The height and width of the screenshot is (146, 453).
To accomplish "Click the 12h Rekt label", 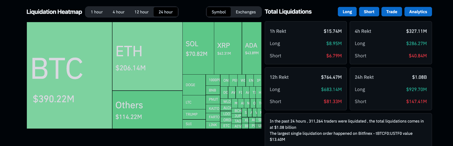I will 279,77.
